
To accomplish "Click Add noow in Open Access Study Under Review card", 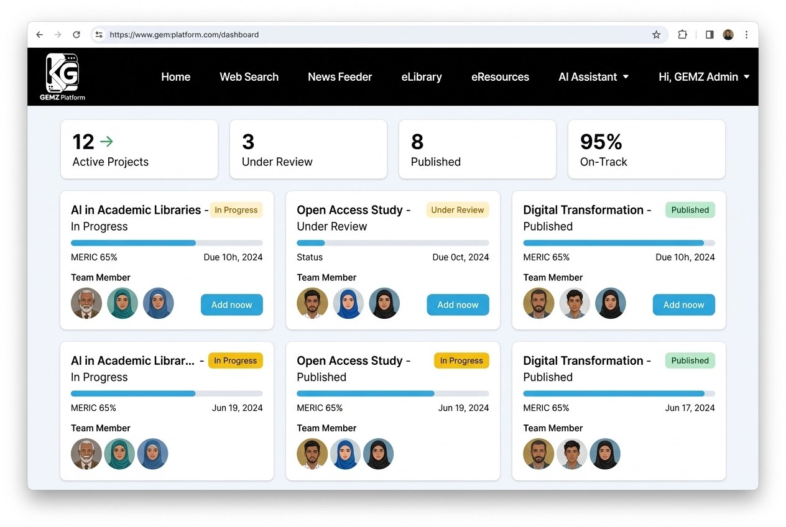I will pyautogui.click(x=458, y=305).
